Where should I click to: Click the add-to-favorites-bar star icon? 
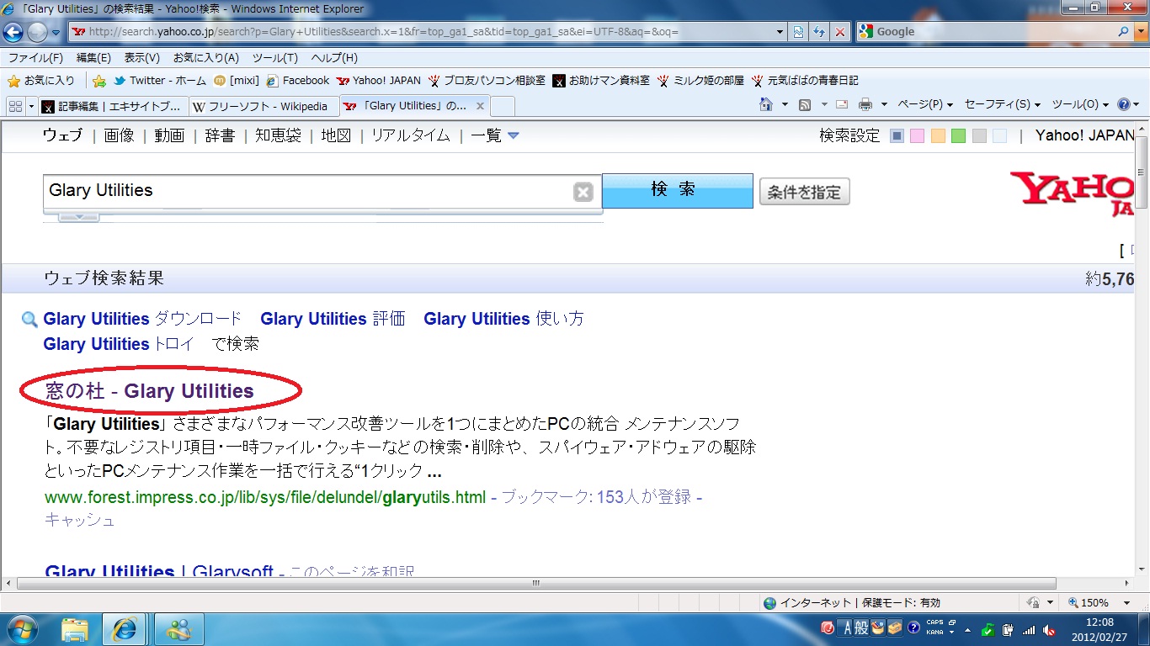click(x=98, y=81)
